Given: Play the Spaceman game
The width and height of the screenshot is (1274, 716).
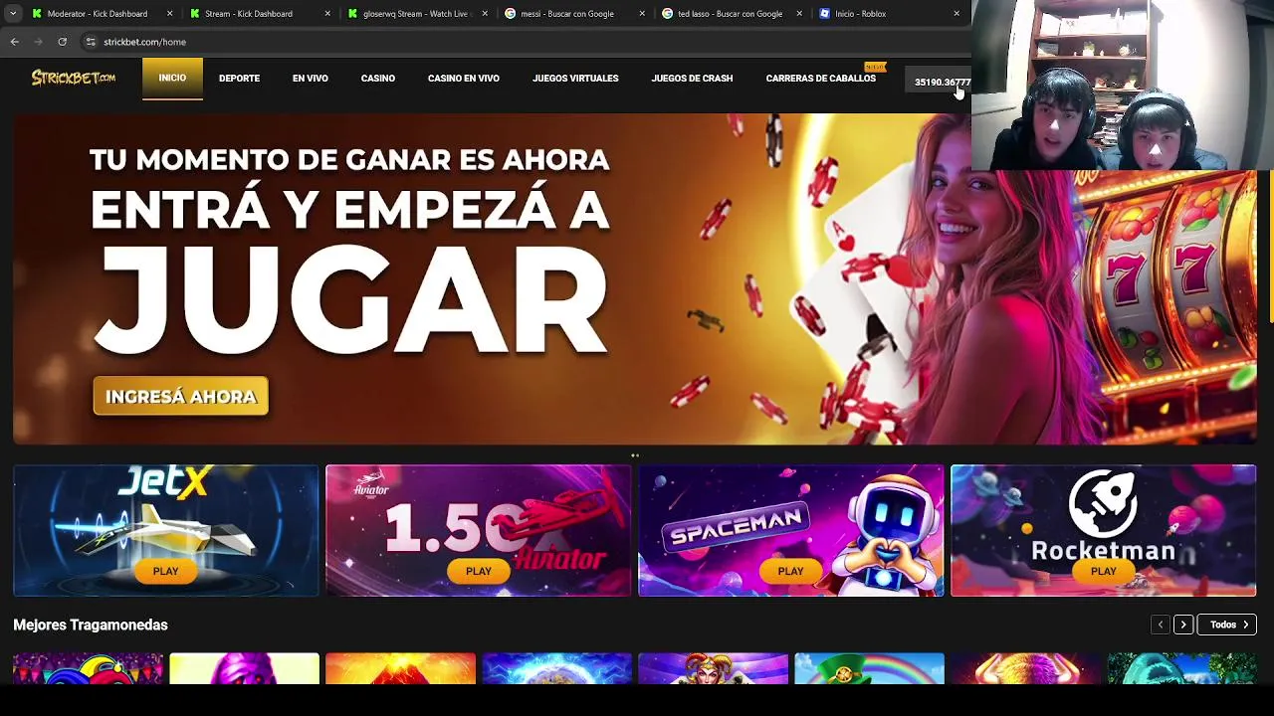Looking at the screenshot, I should 790,571.
